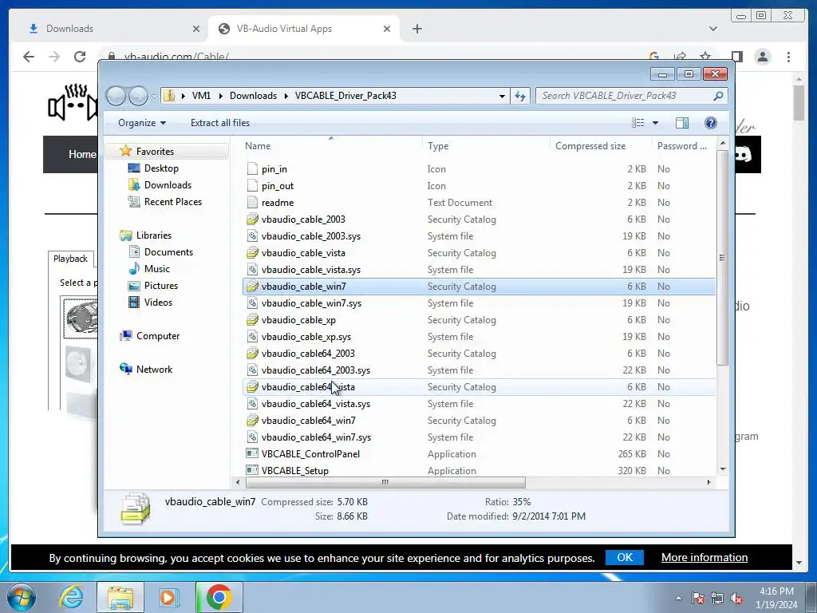Select the vbaudio_cable_xp security catalog
The height and width of the screenshot is (613, 817).
click(x=479, y=320)
